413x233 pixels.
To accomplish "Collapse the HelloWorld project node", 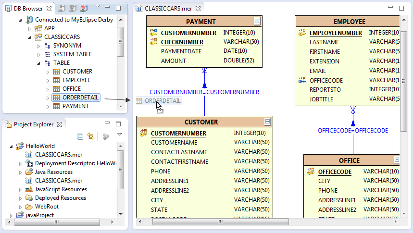I will (11, 146).
